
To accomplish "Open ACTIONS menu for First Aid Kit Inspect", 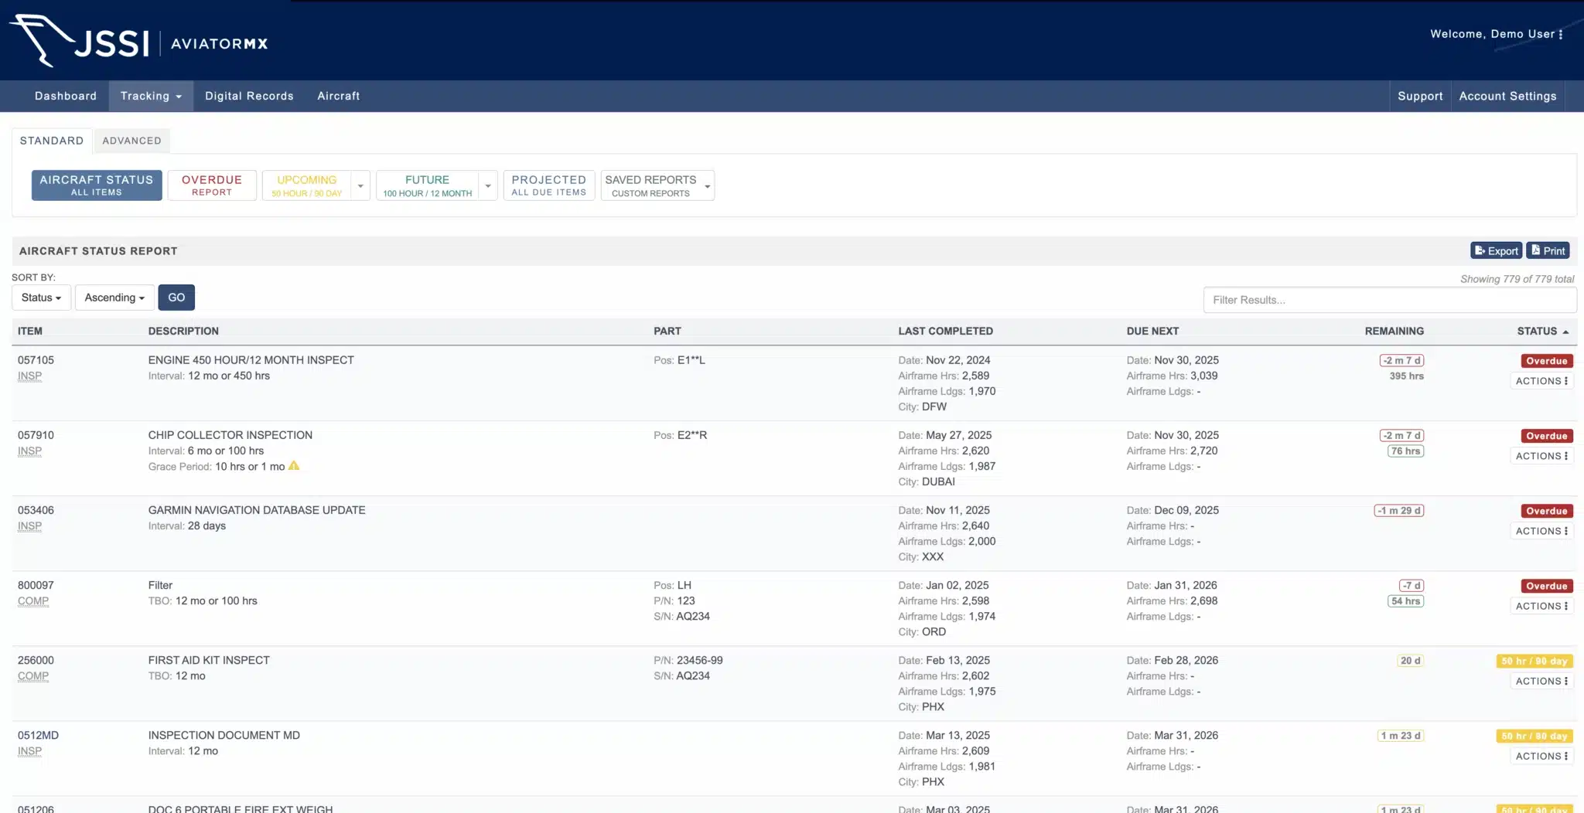I will (1541, 681).
